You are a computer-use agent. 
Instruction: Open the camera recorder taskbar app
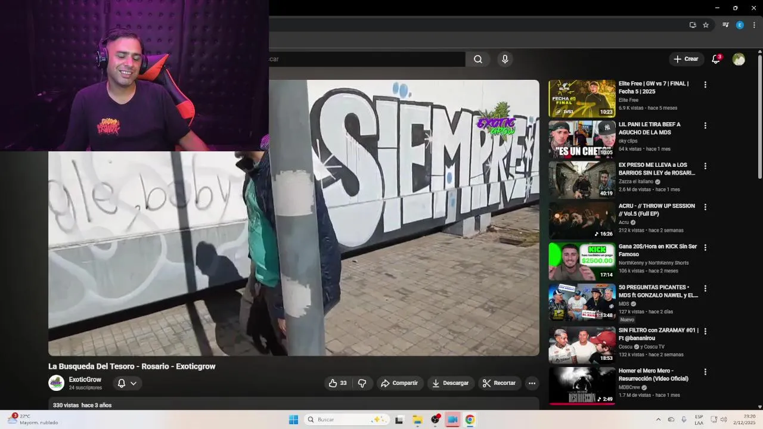452,419
